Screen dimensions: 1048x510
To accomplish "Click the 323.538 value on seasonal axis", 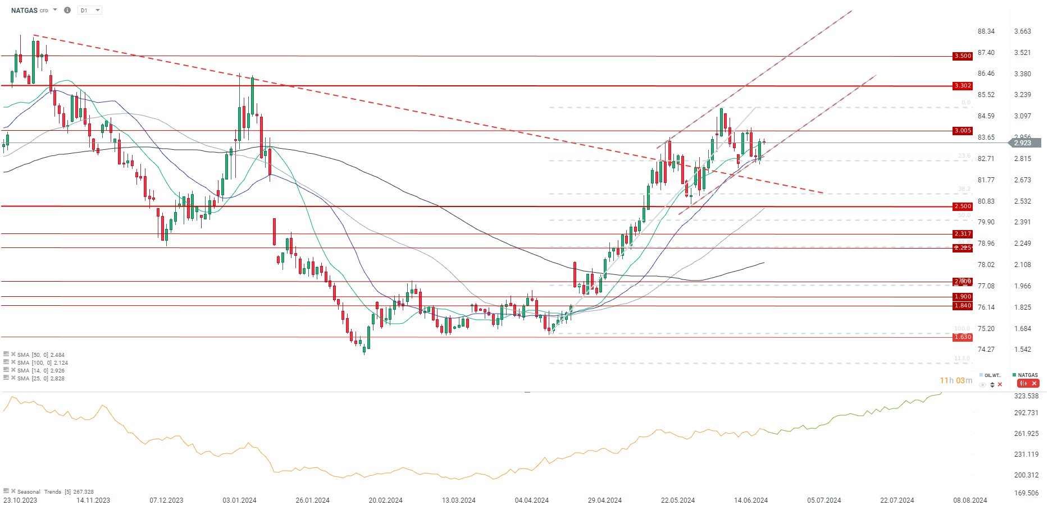I will pyautogui.click(x=1027, y=396).
